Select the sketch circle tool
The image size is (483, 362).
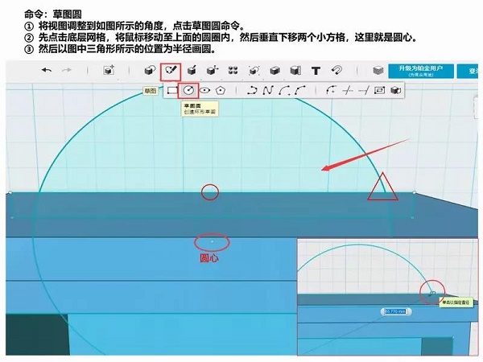tap(189, 91)
